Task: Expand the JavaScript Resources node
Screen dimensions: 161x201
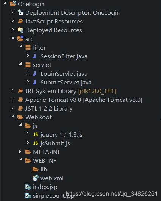Action: click(12, 21)
